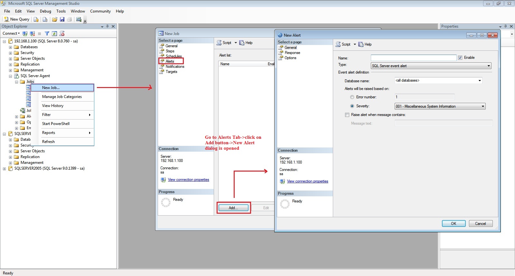Expand the Databases node under 192.168.1.100
Screen dimensions: 515x276
point(10,47)
